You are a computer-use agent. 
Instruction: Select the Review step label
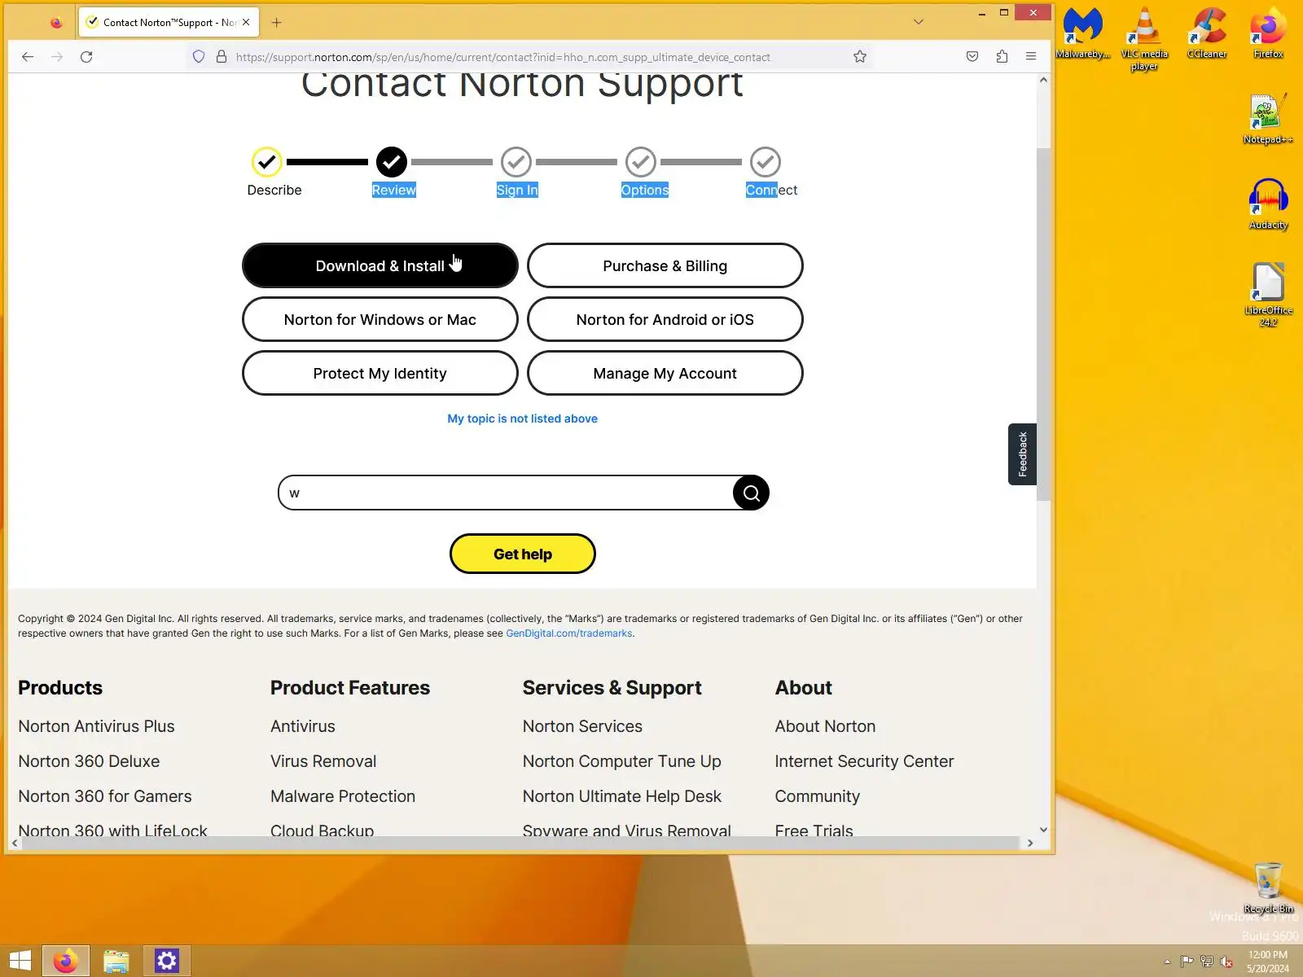[394, 190]
